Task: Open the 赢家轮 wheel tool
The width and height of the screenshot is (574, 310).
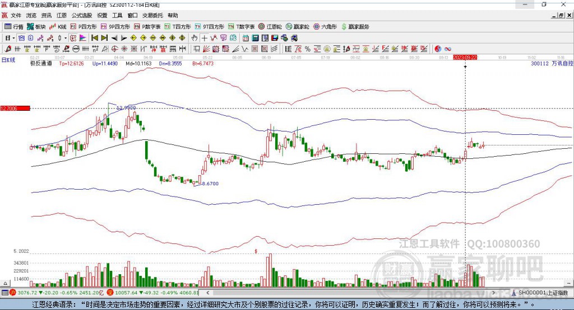Action: [298, 27]
